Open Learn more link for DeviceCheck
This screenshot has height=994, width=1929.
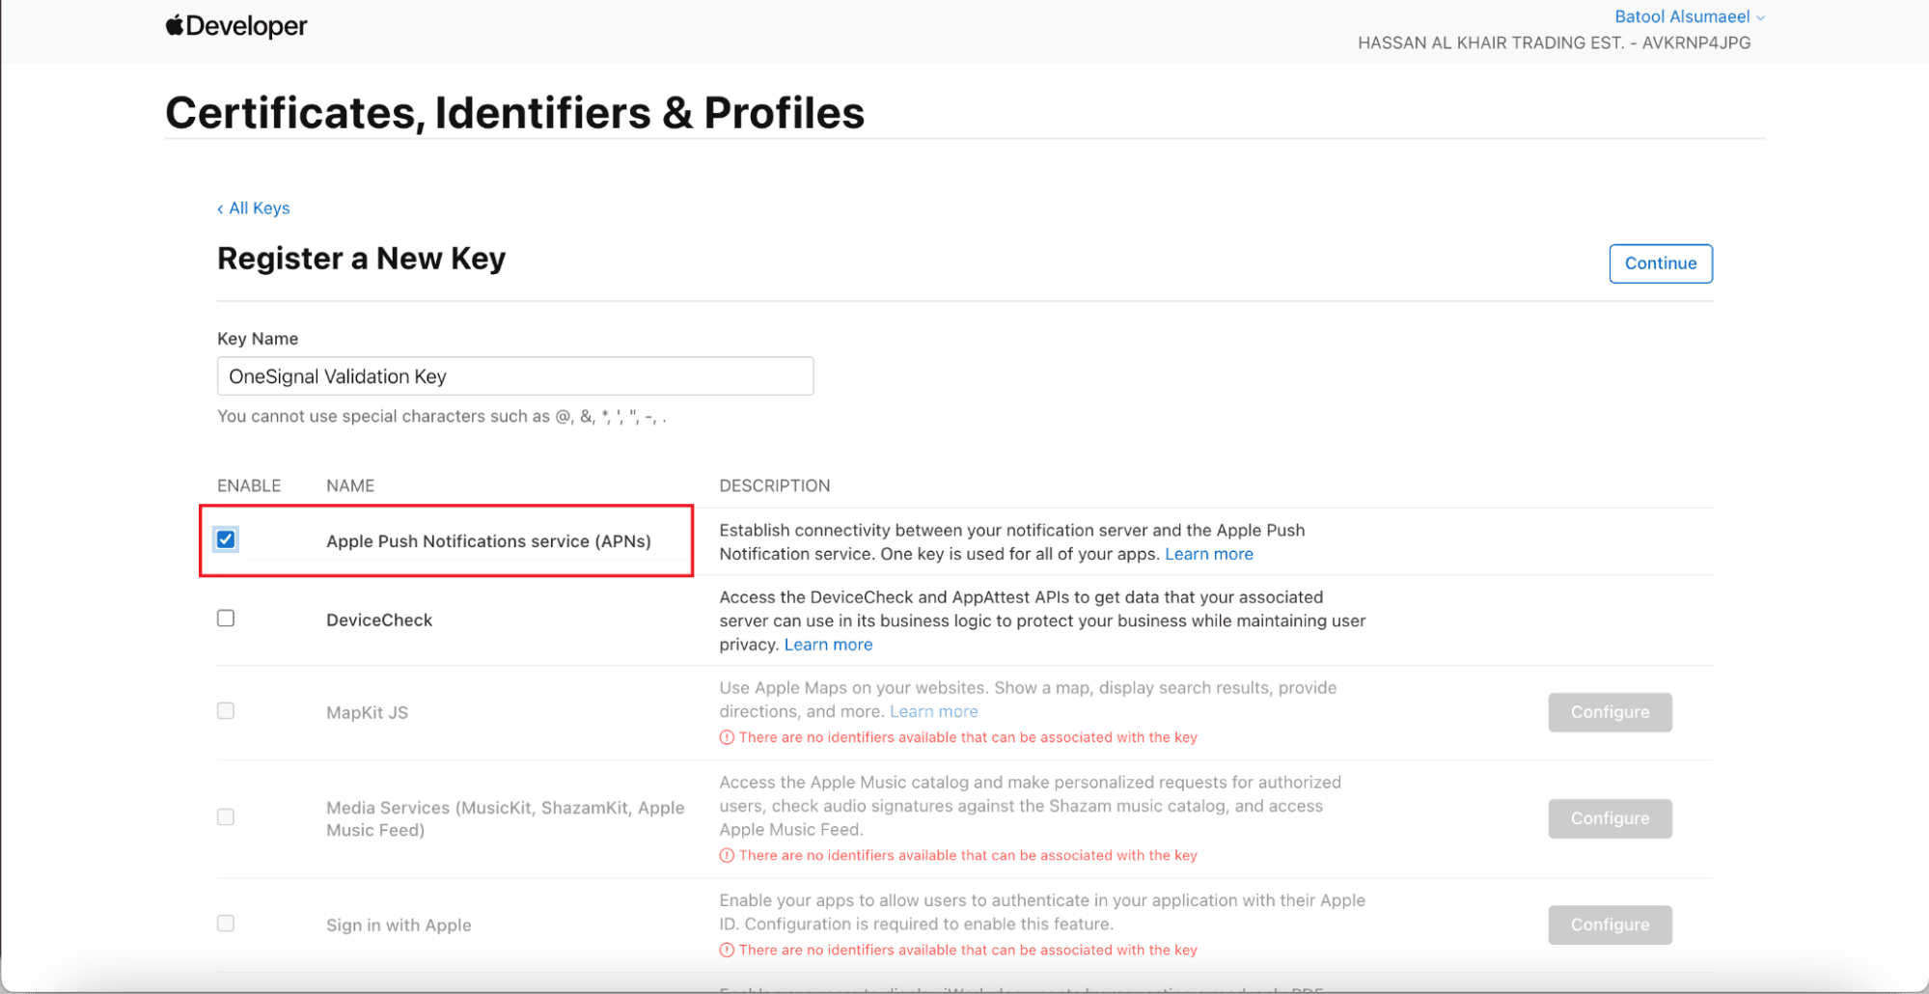pos(828,645)
